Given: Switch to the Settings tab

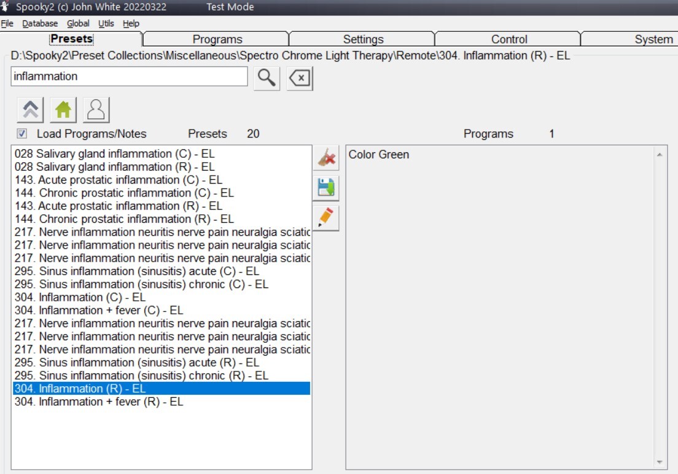Looking at the screenshot, I should (x=363, y=39).
